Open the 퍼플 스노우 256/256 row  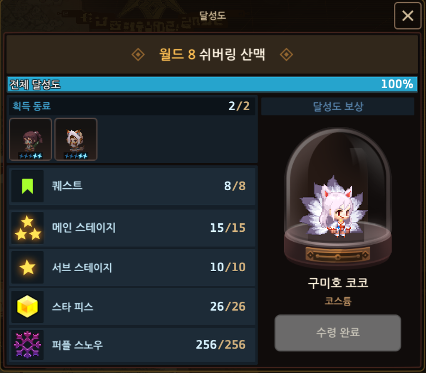coord(132,345)
